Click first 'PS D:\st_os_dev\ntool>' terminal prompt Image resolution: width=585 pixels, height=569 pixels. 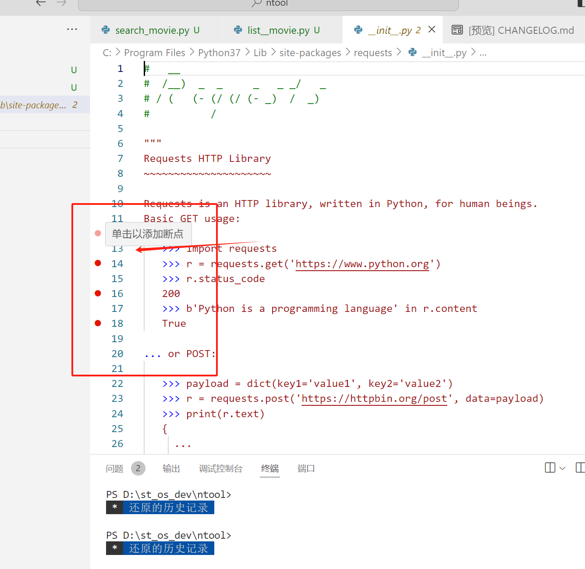coord(169,494)
